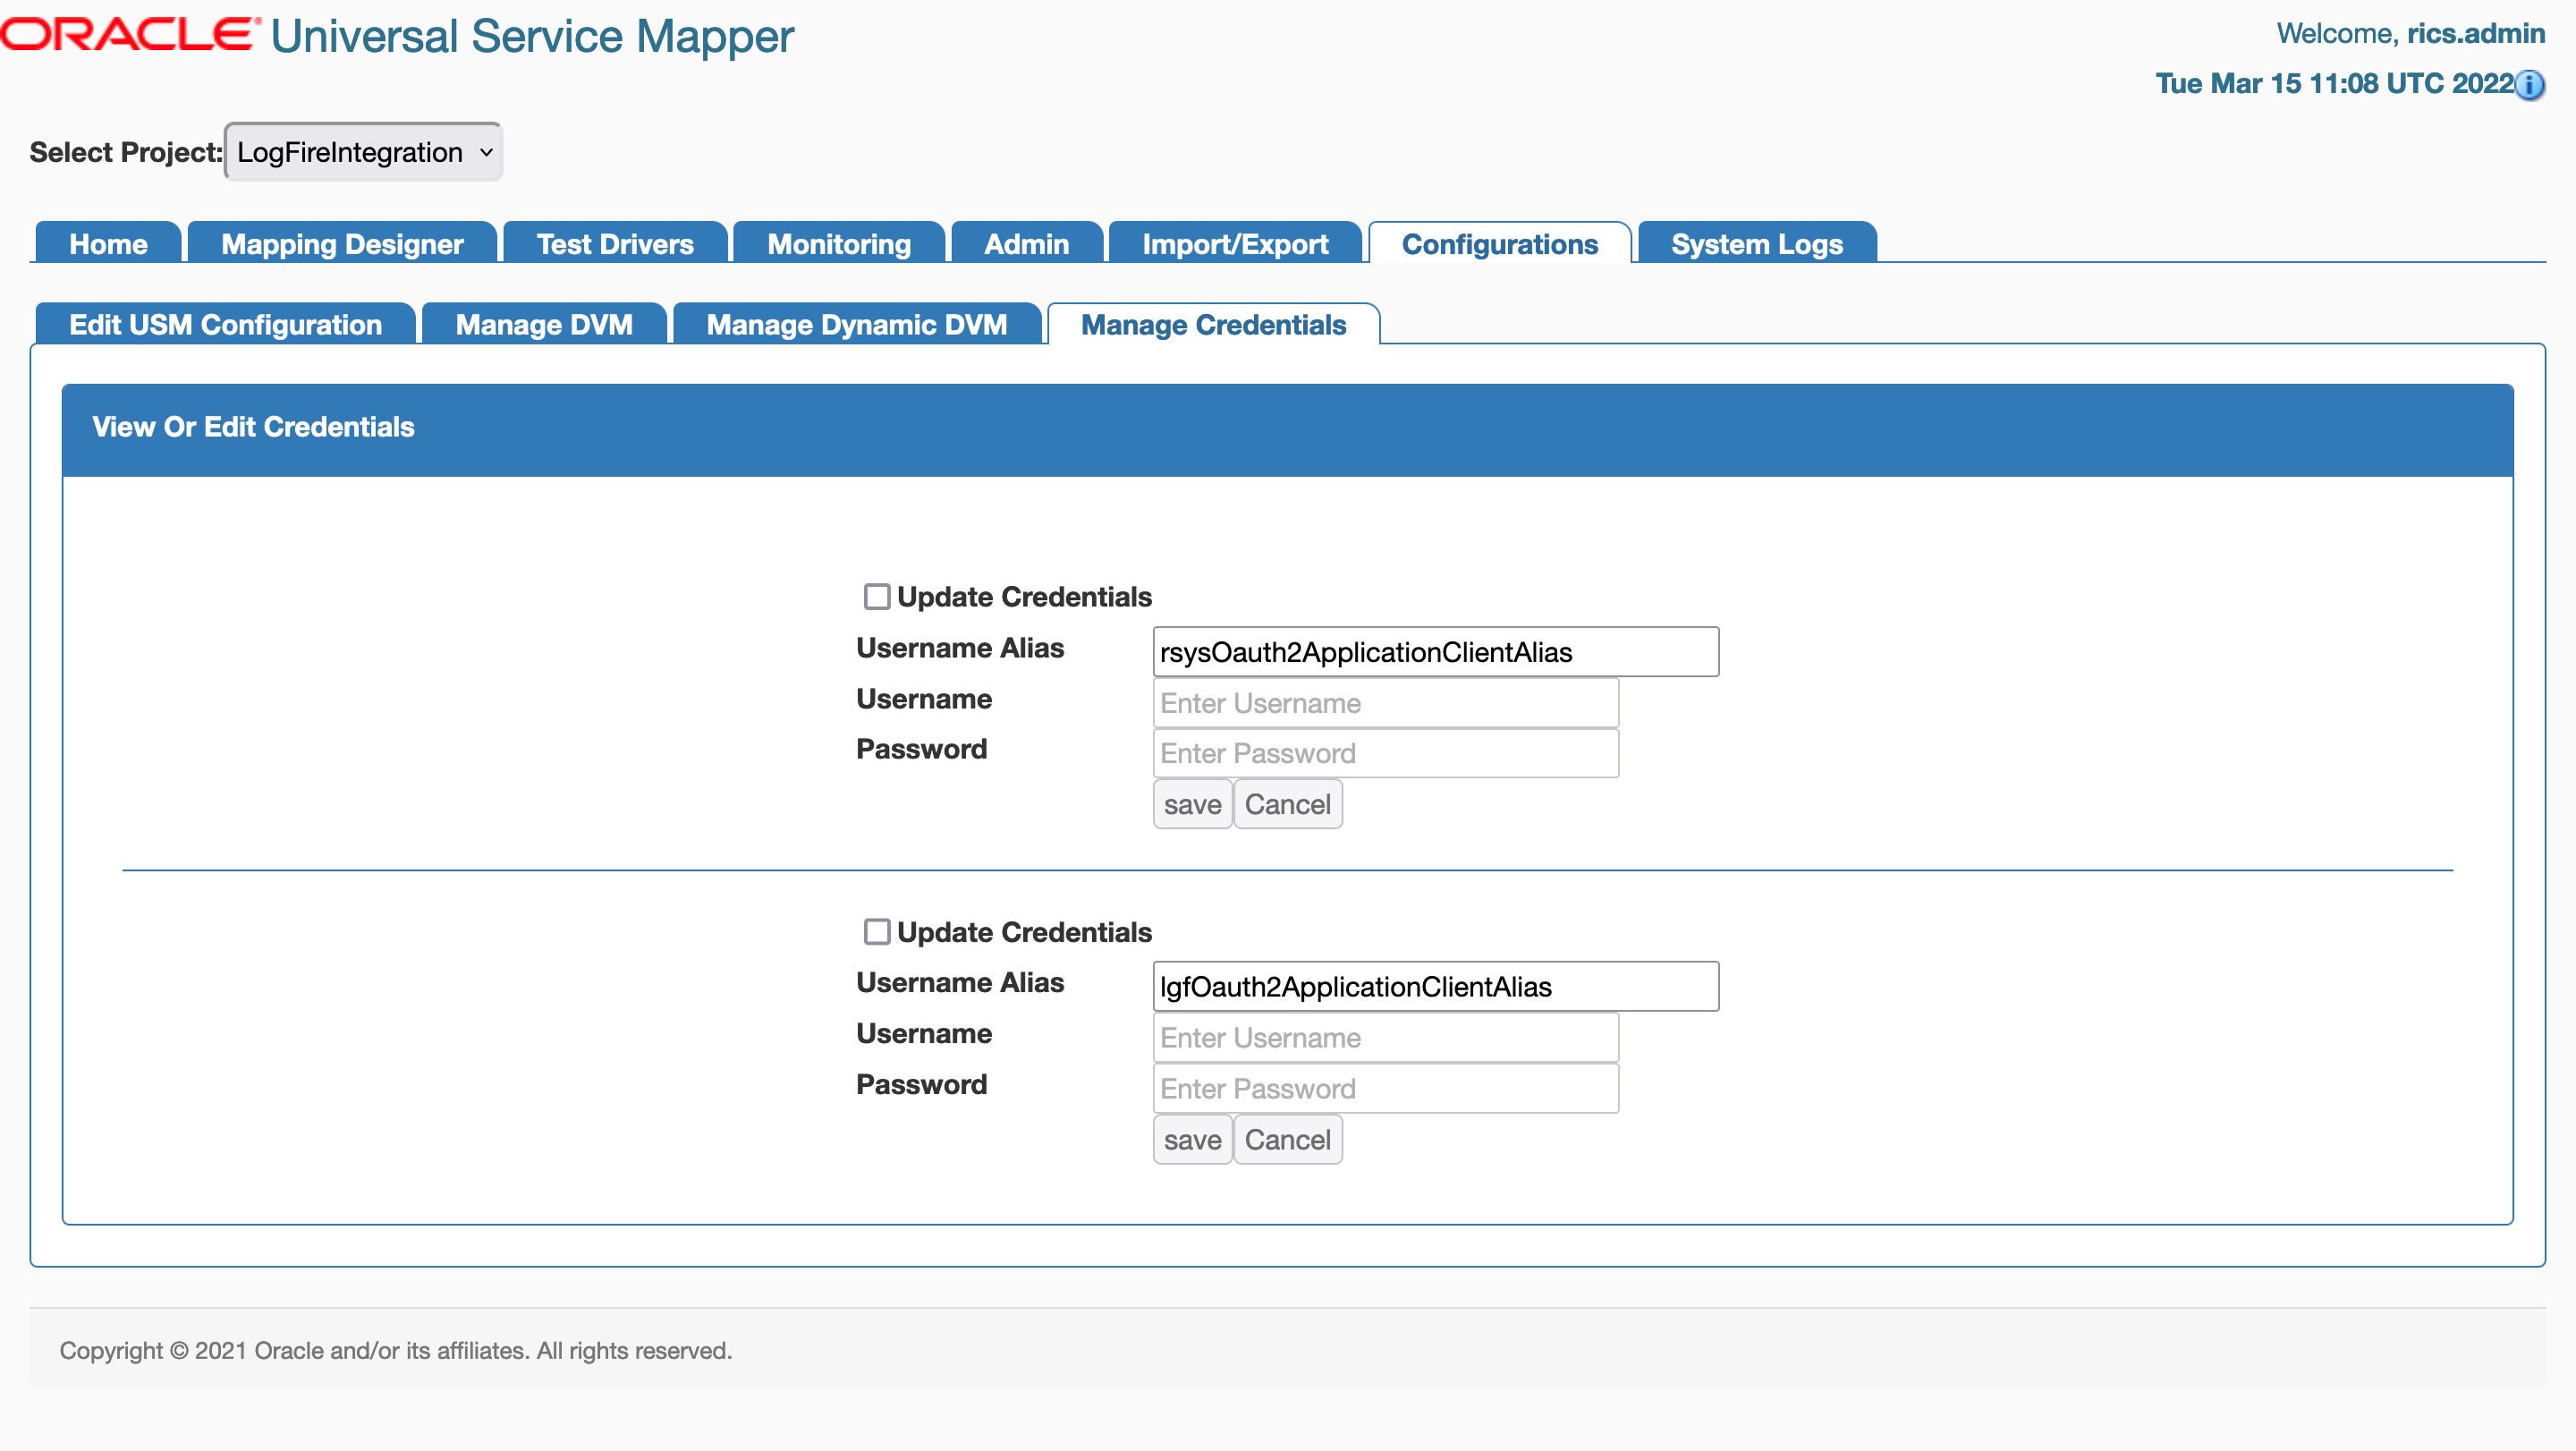This screenshot has width=2576, height=1451.
Task: Click the second Enter Password field
Action: 1385,1088
